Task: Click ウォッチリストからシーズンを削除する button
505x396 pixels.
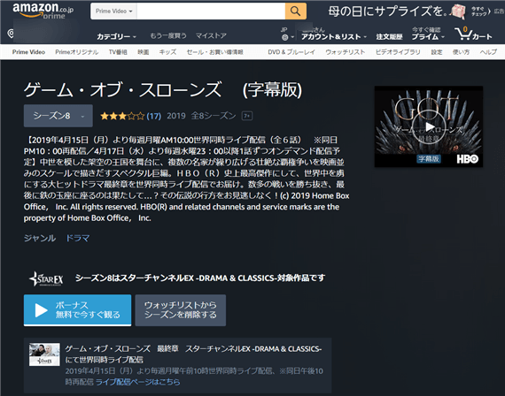Action: [x=181, y=310]
